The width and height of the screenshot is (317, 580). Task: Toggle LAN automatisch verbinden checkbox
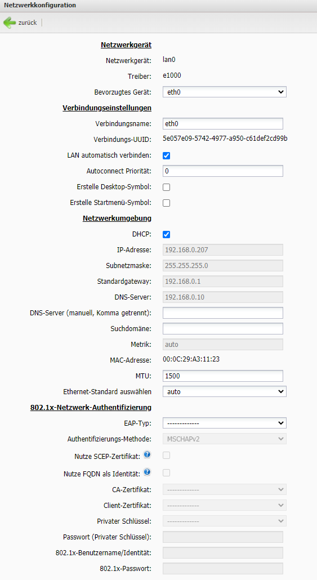click(x=167, y=155)
